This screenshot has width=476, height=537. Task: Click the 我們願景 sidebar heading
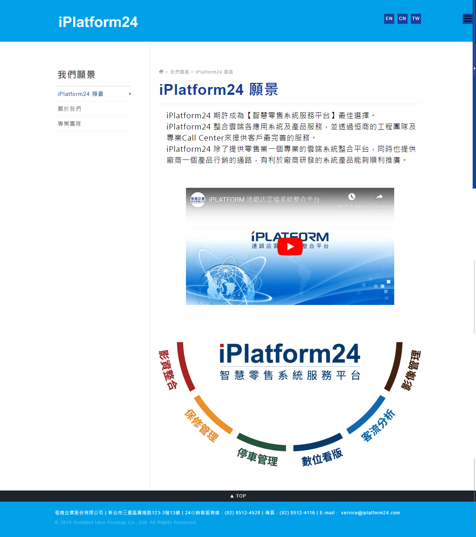pyautogui.click(x=77, y=75)
